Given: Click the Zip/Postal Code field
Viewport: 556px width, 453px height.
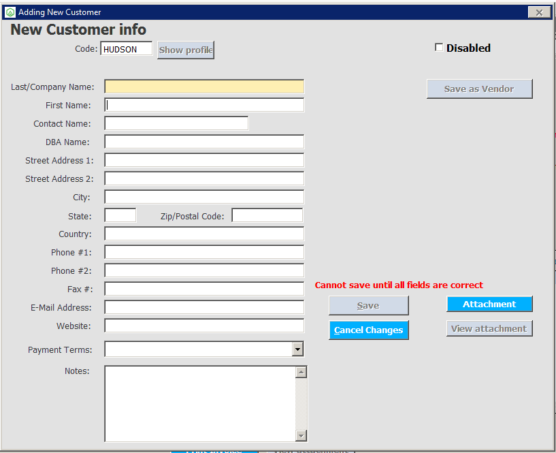Looking at the screenshot, I should coord(267,215).
